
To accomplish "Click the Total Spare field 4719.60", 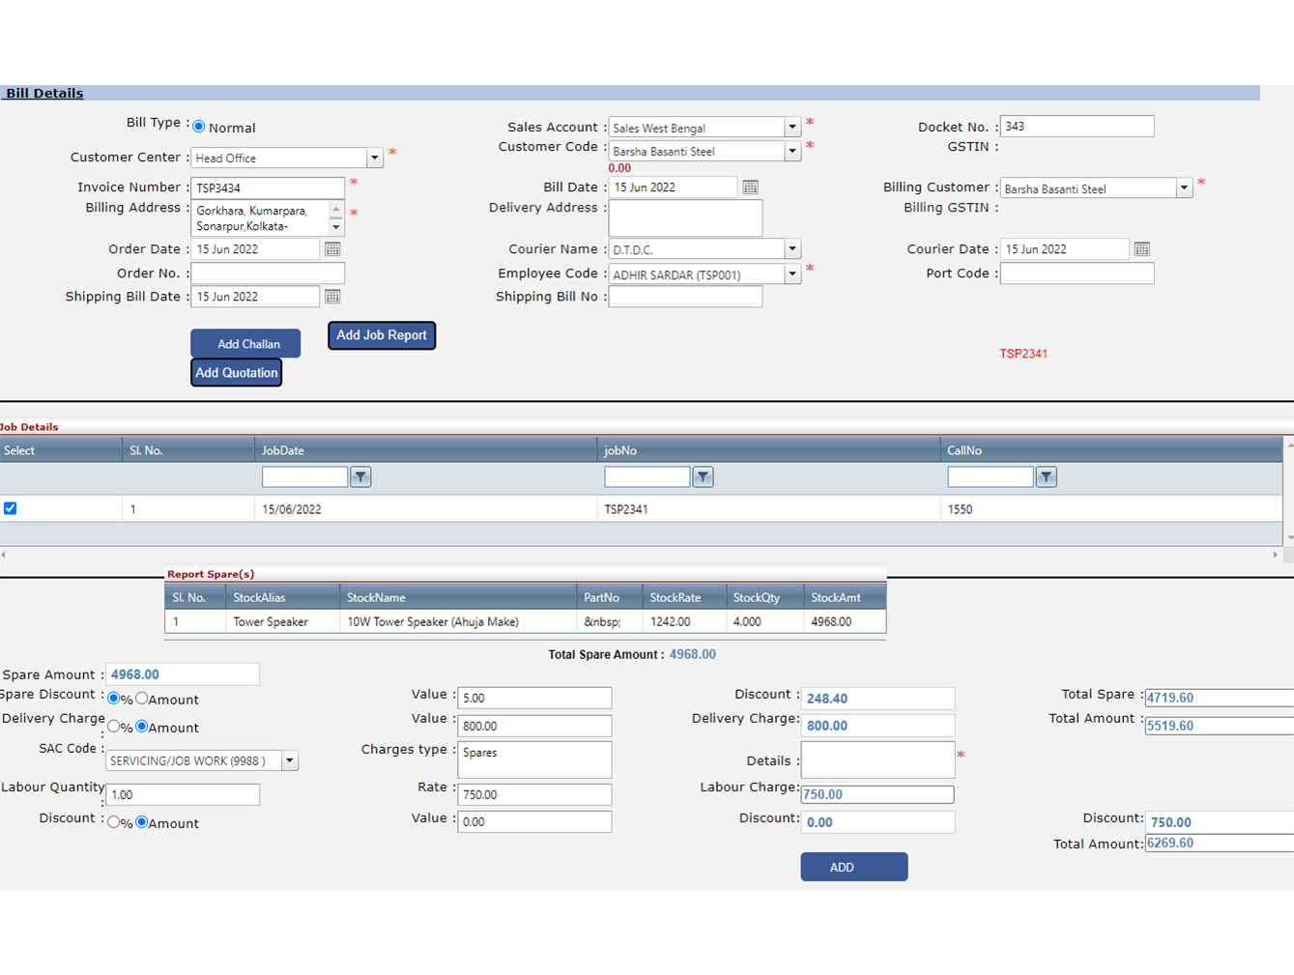I will tap(1220, 698).
